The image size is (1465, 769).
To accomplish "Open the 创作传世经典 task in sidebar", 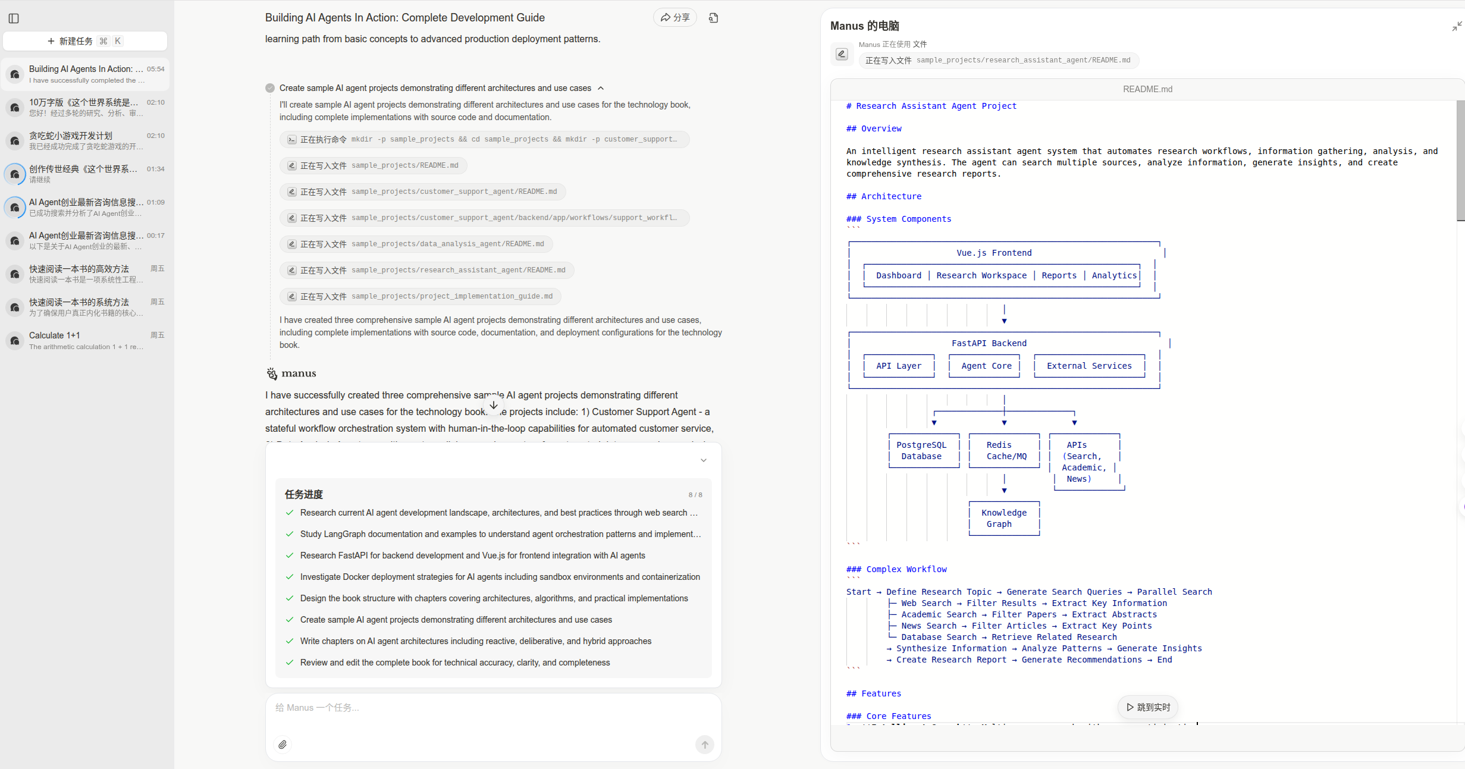I will (x=85, y=174).
